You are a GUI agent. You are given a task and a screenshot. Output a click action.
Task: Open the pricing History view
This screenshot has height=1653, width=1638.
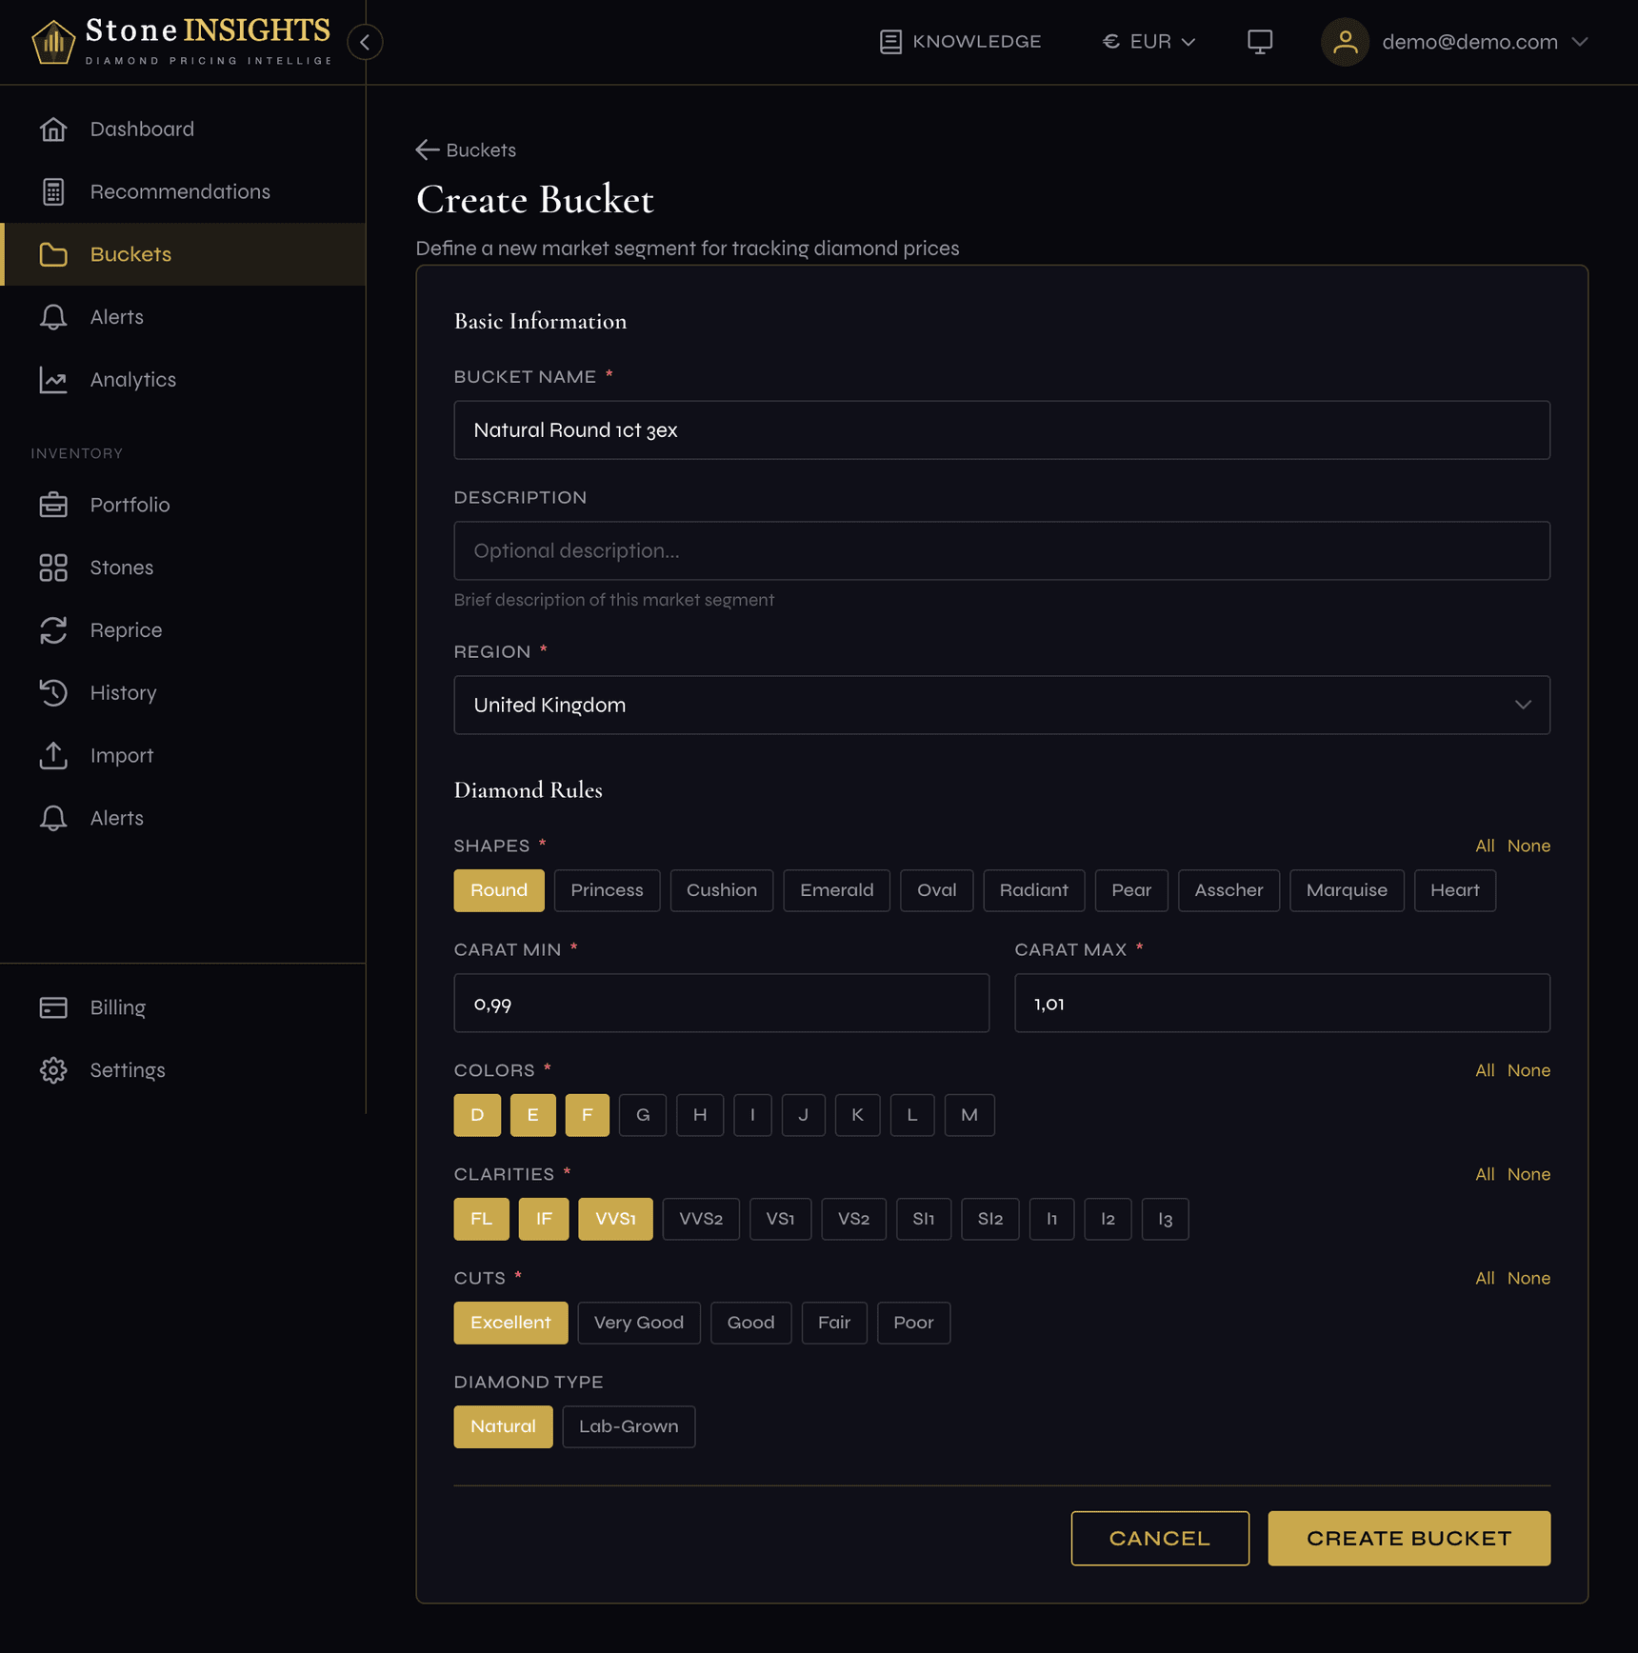point(123,692)
